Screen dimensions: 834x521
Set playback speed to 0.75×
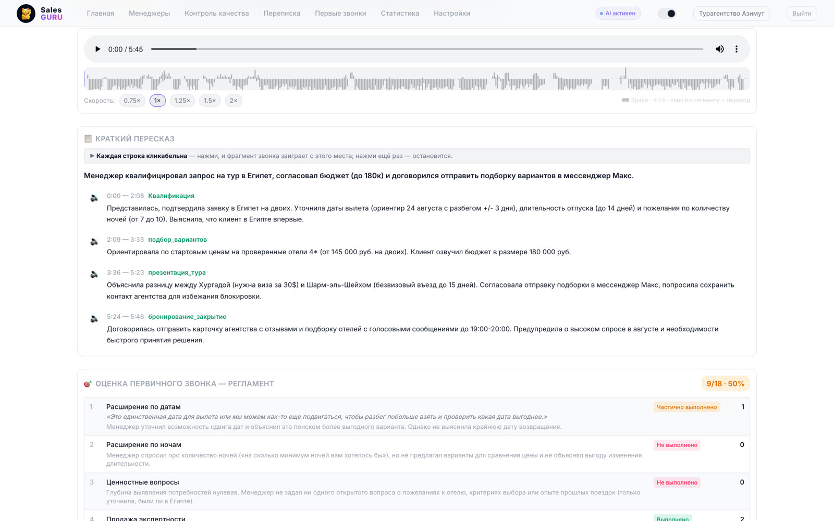click(132, 101)
